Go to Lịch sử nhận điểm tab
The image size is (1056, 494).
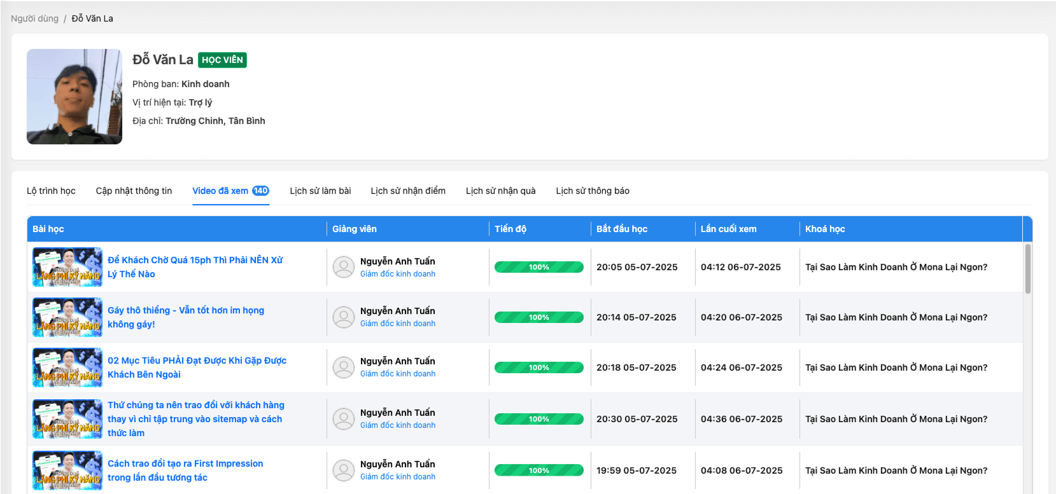408,191
